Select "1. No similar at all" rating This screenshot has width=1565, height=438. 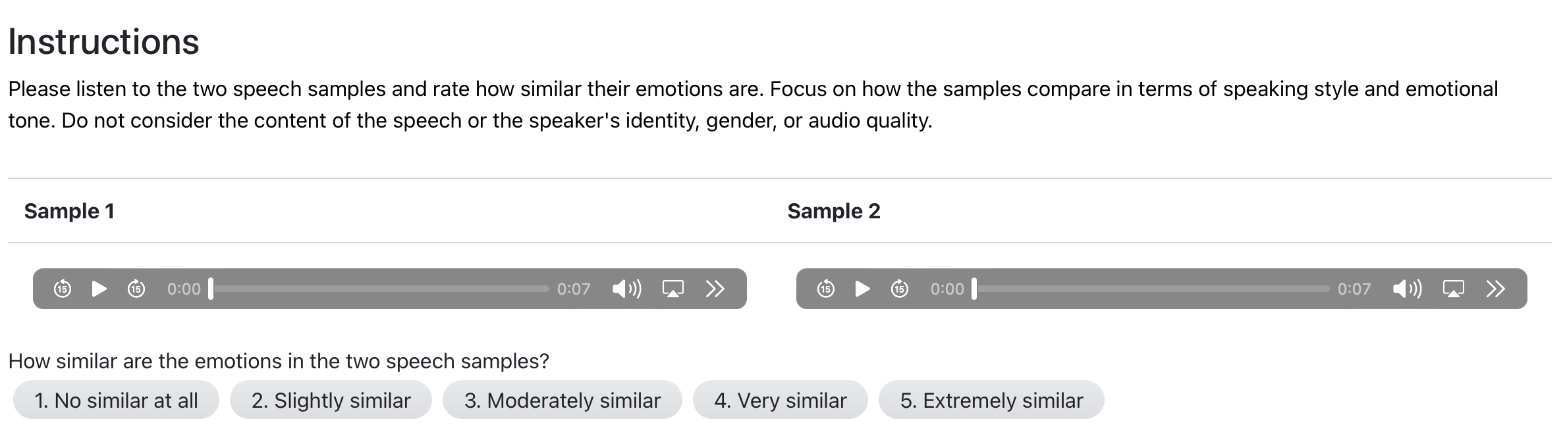point(116,400)
